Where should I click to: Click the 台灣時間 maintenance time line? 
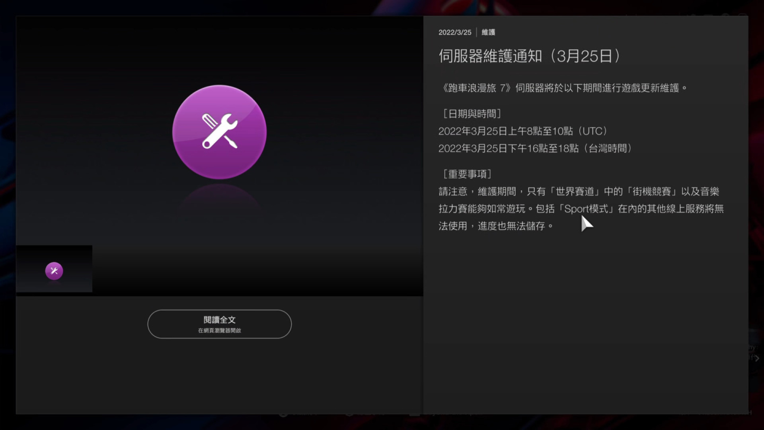pos(535,149)
